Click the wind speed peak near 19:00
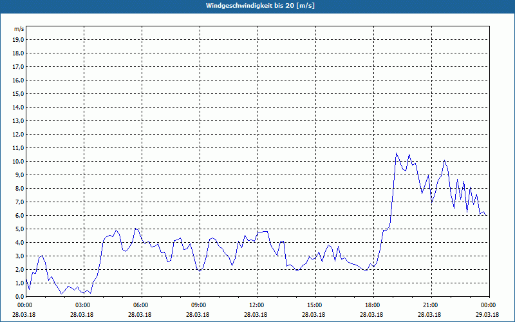 tap(397, 153)
